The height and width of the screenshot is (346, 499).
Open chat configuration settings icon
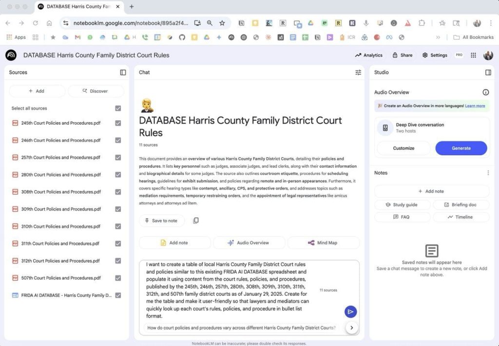pos(358,73)
